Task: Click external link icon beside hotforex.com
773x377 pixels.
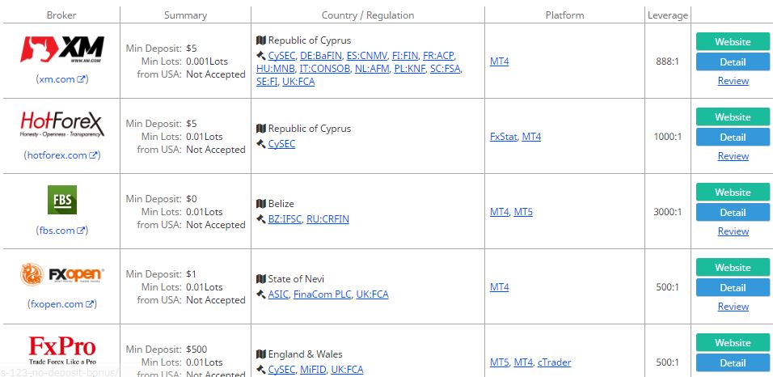Action: pos(93,155)
